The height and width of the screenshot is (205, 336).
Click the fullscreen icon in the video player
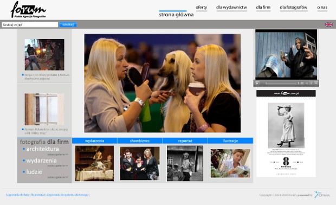click(316, 83)
